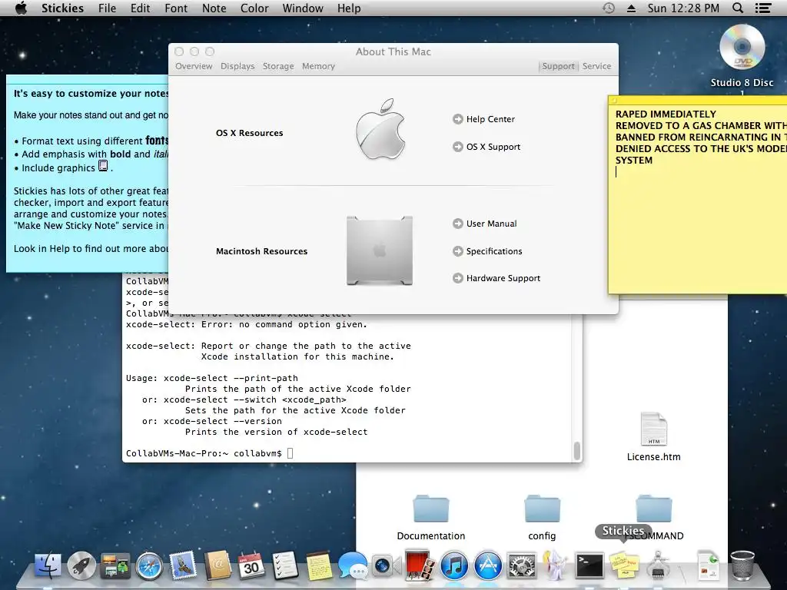Open Finder from the Dock
This screenshot has width=787, height=590.
coord(48,566)
